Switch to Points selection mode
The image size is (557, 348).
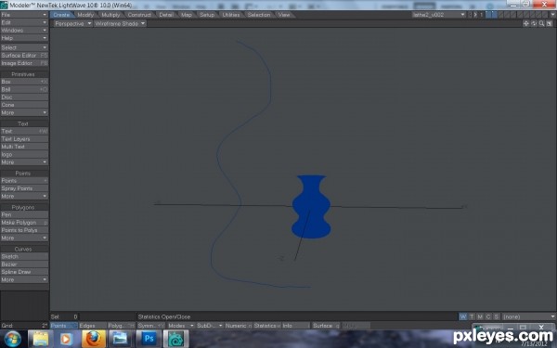point(63,326)
